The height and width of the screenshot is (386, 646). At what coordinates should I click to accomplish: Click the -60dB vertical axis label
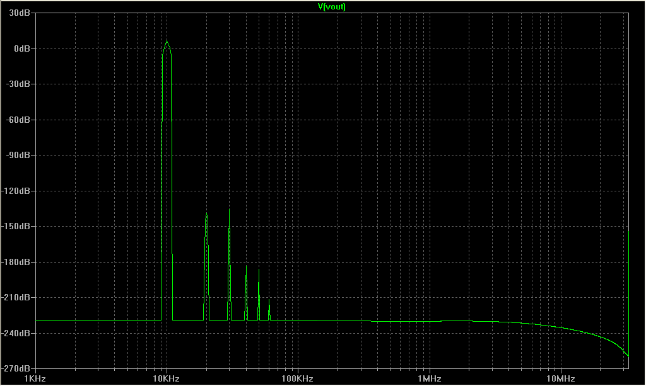(18, 120)
